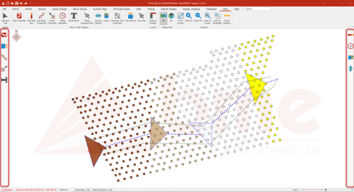Open Hole Properties toolbar from ribbon
The image size is (354, 192).
click(19, 17)
